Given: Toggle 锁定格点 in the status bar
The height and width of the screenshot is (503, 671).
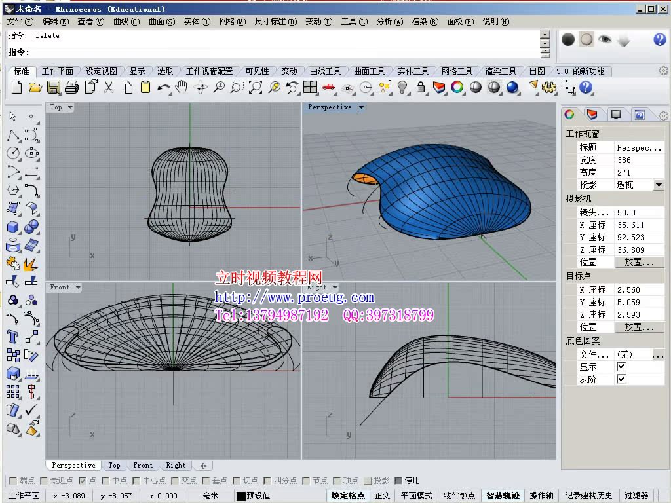Looking at the screenshot, I should click(348, 495).
